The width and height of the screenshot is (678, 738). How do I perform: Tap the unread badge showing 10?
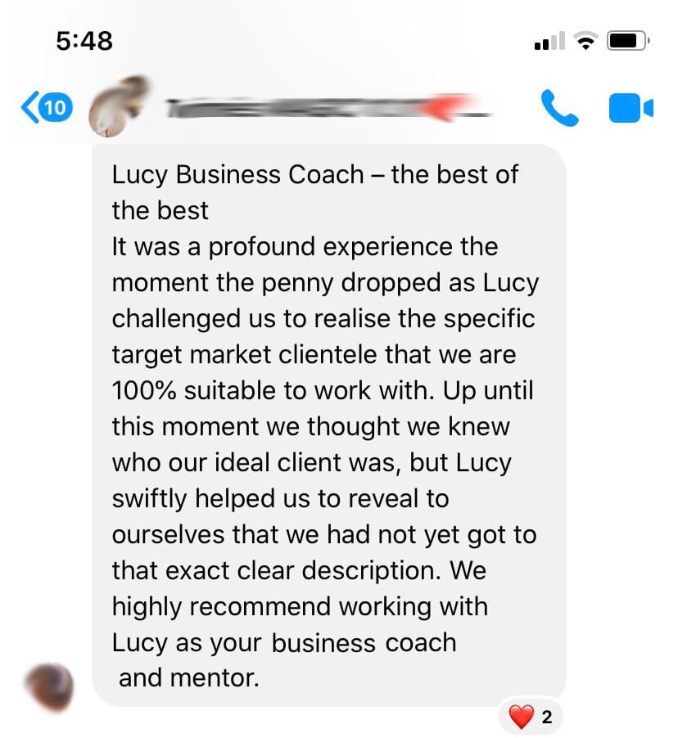(55, 108)
